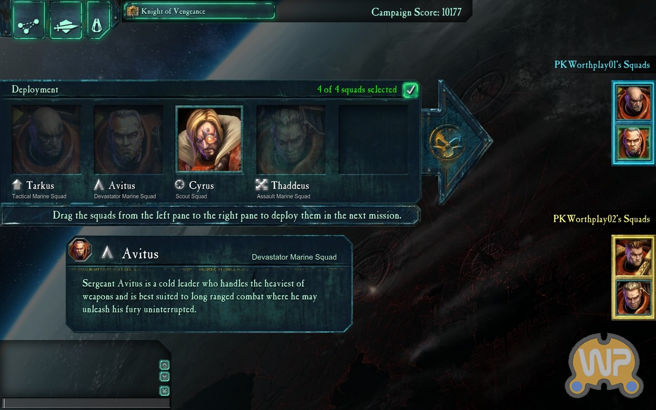Click the Scout crosshair icon beside Cyrus
Screen dimensions: 656x410
point(180,185)
